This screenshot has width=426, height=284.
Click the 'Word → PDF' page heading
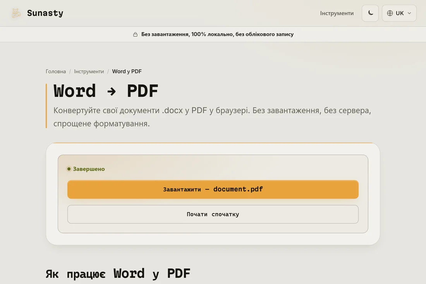[x=106, y=91]
